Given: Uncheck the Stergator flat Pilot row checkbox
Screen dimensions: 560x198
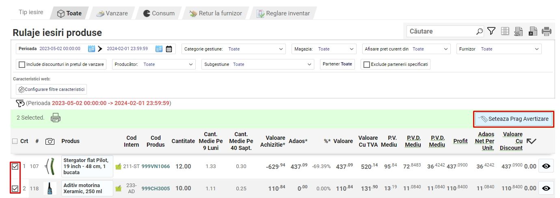Looking at the screenshot, I should click(x=15, y=166).
